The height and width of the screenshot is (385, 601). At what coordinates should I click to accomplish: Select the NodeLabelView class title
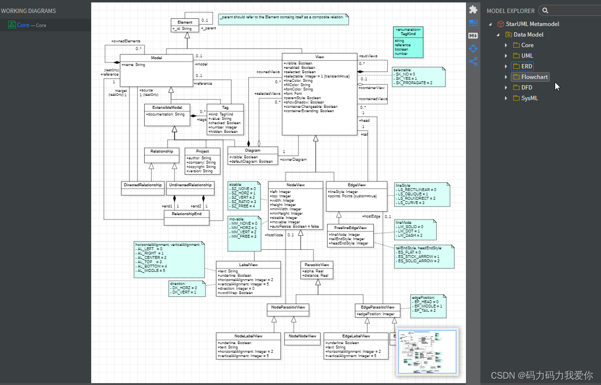point(248,336)
